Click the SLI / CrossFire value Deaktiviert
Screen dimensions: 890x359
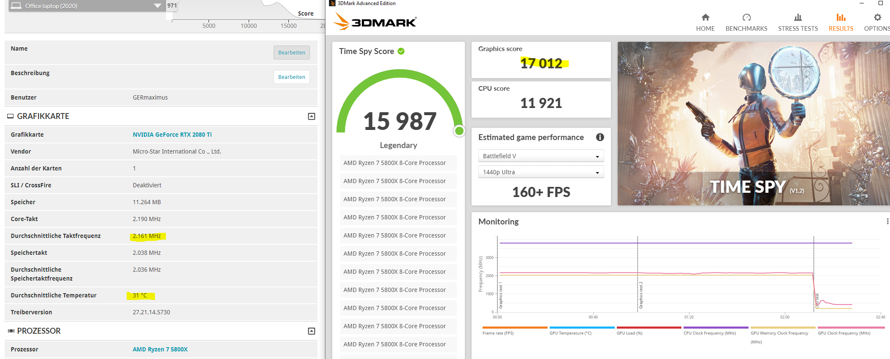coord(147,185)
